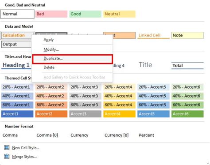Select the Output cell style
Viewport: 210px width, 165px height.
pyautogui.click(x=16, y=44)
